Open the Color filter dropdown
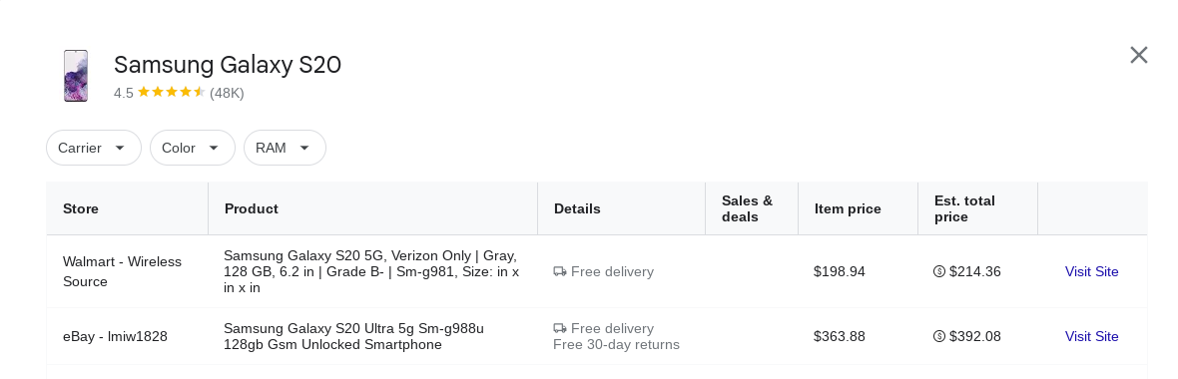The height and width of the screenshot is (379, 1178). 193,148
